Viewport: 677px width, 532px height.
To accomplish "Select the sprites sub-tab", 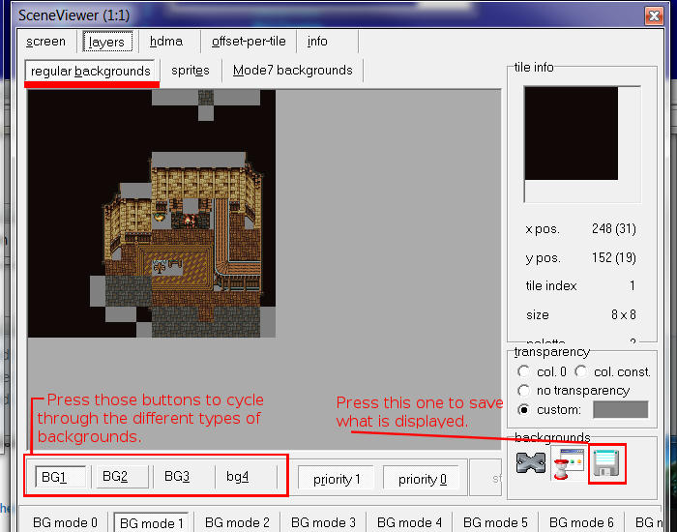I will pos(191,71).
